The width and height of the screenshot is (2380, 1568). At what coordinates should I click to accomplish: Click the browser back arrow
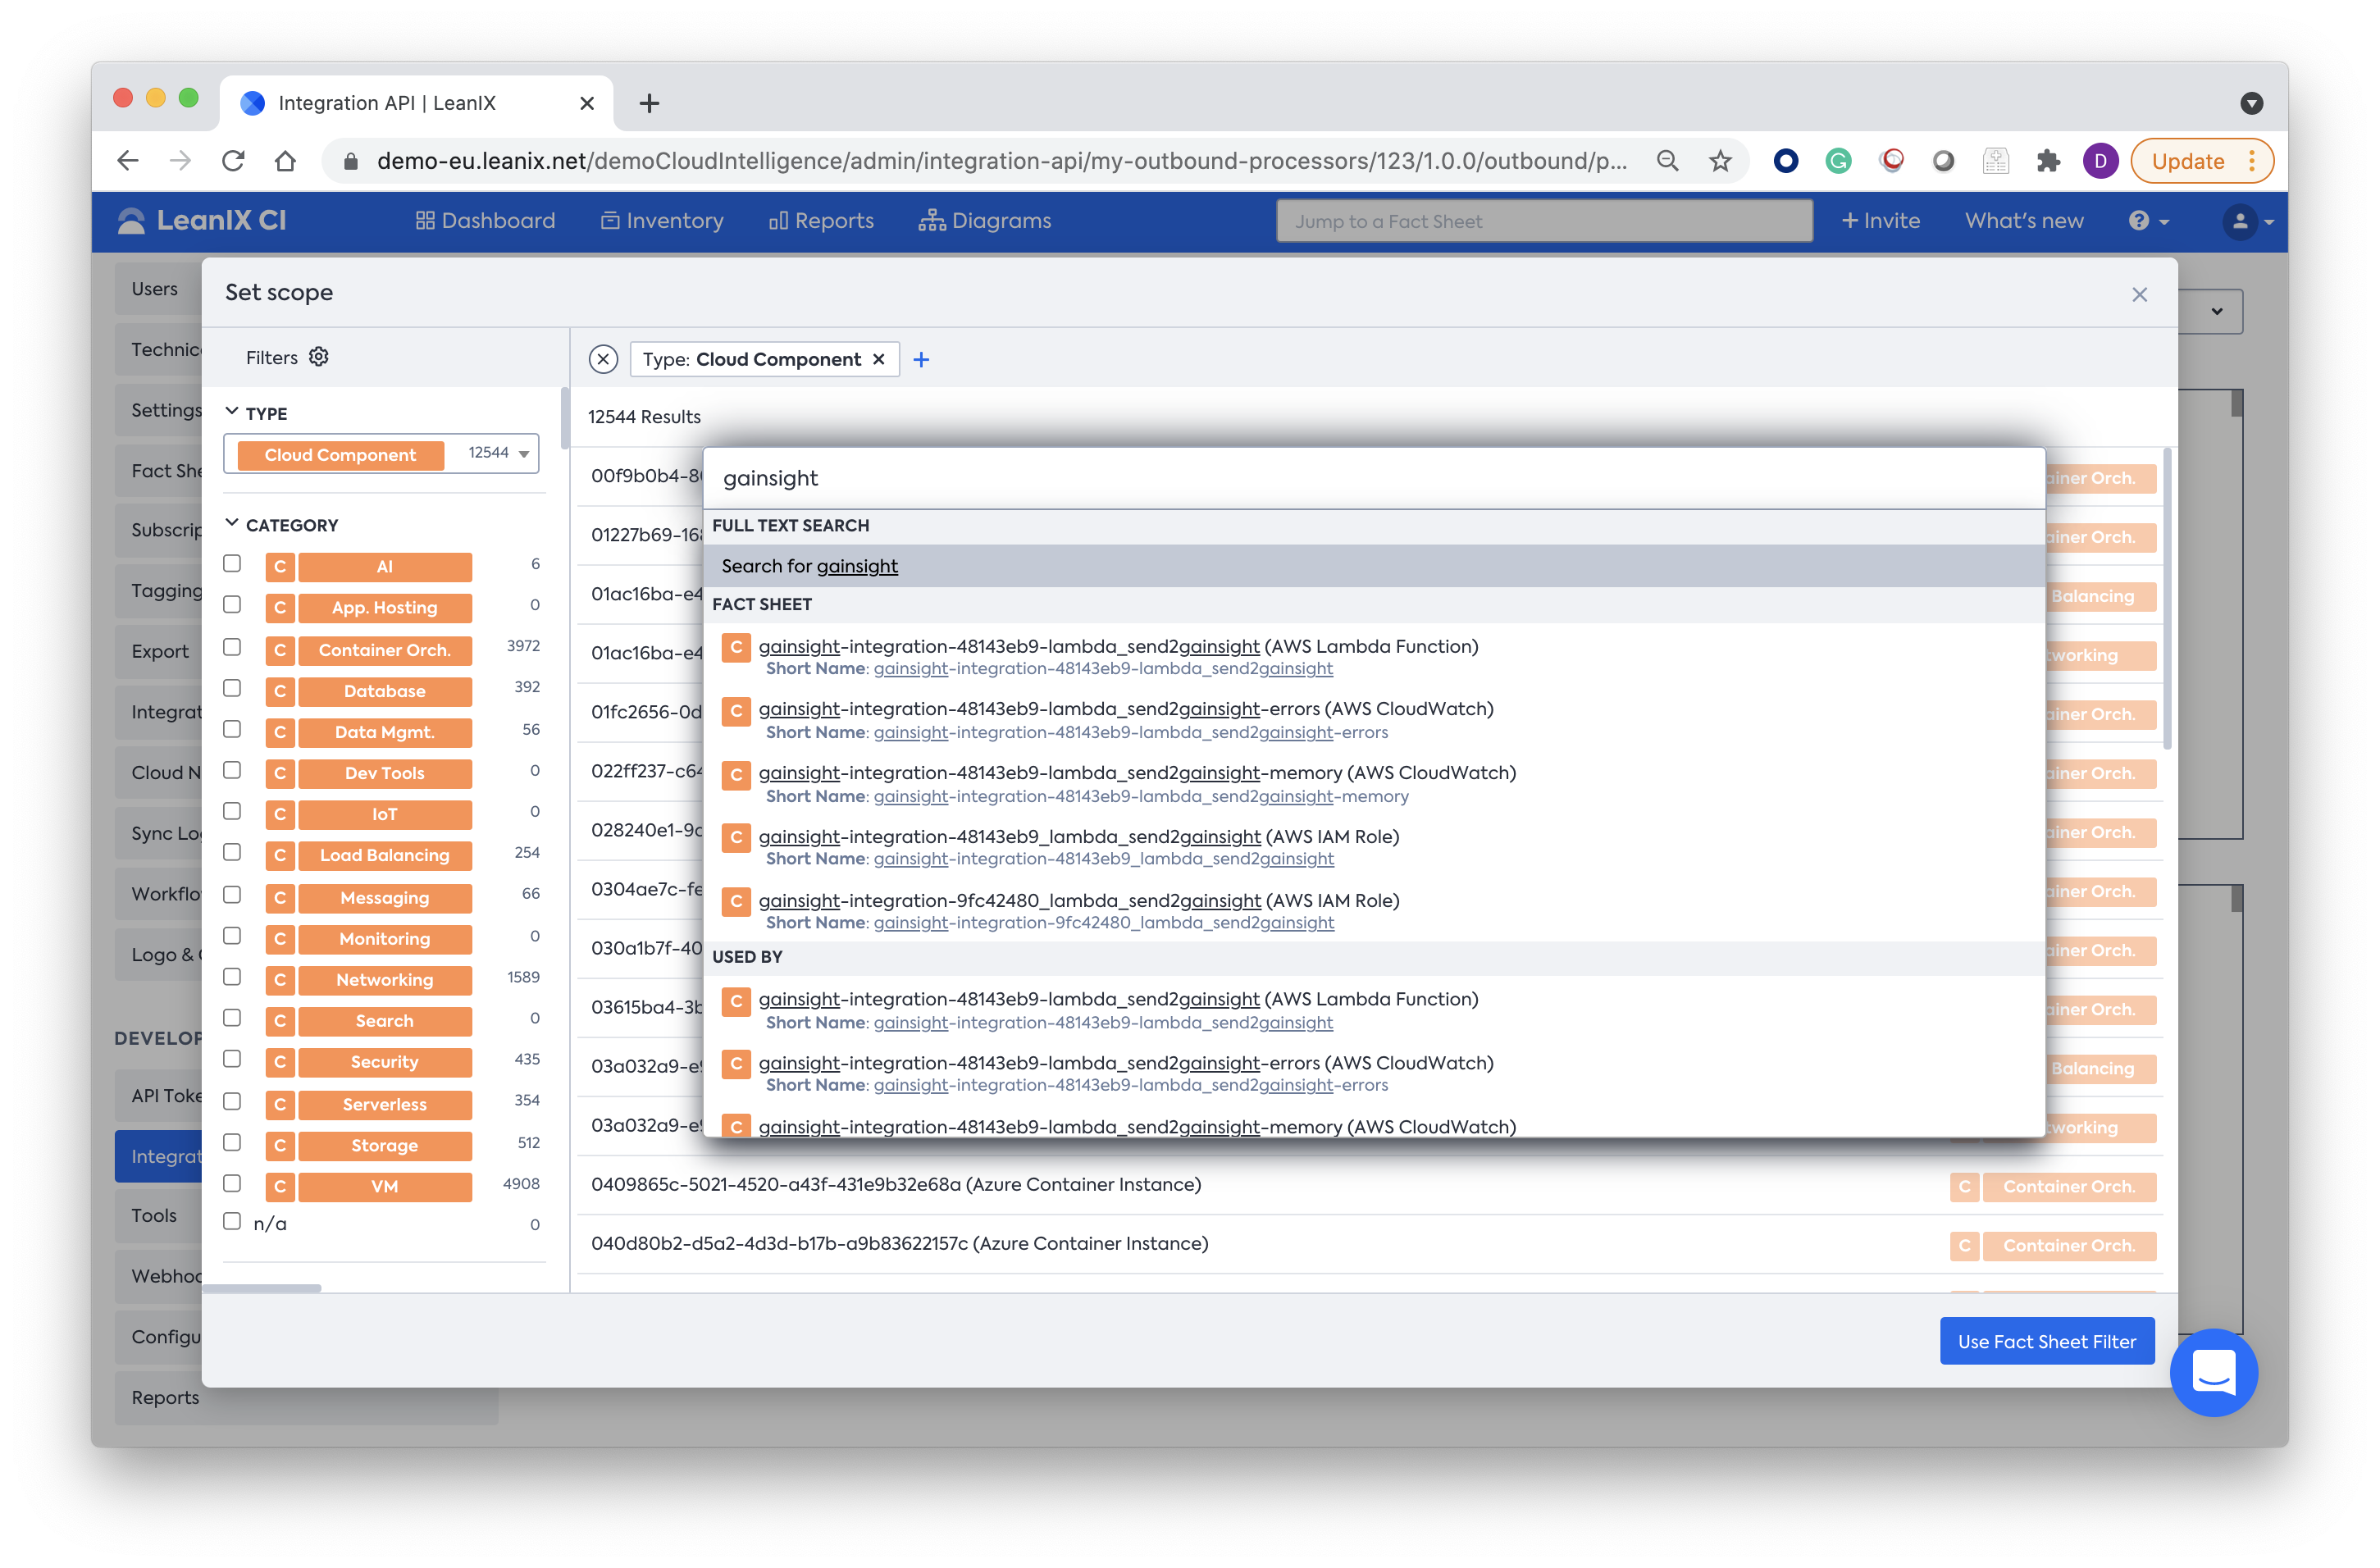click(127, 161)
